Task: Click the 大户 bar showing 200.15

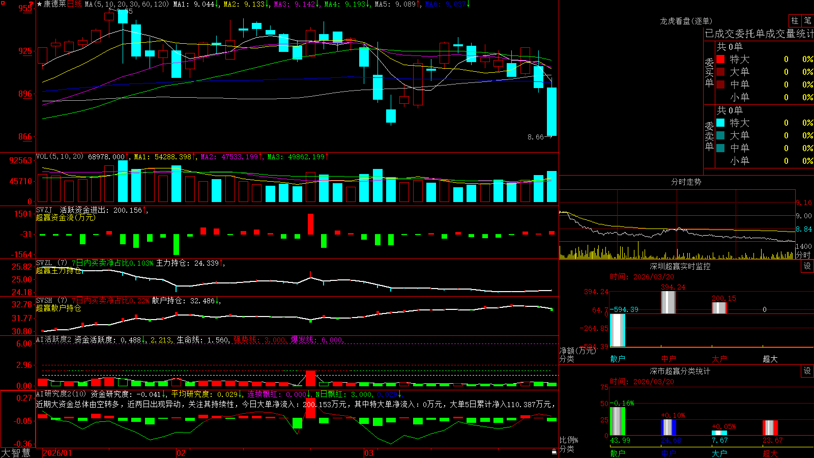Action: (x=719, y=308)
